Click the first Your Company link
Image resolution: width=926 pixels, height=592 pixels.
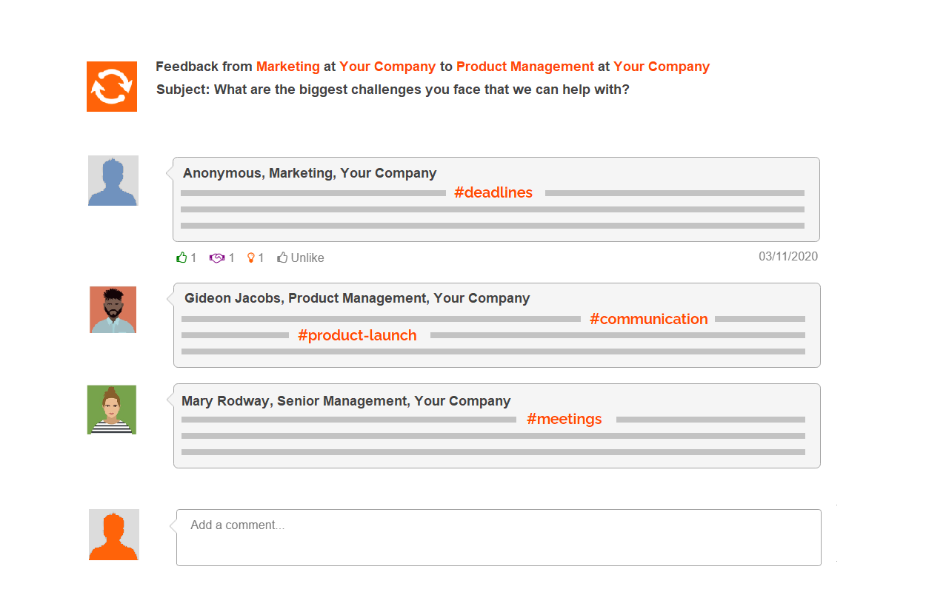click(x=387, y=67)
